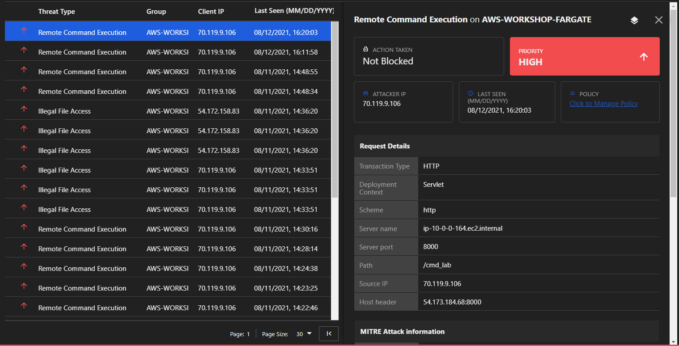Click the red arrow in the 14:28:14 row

click(x=24, y=247)
